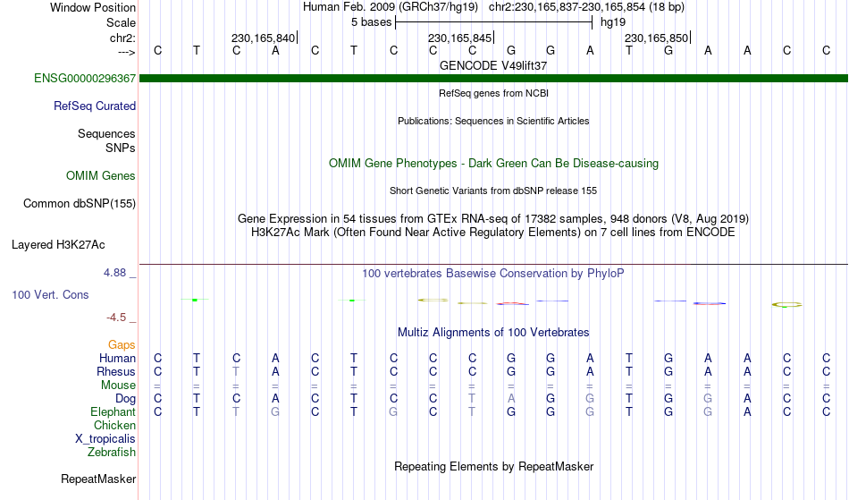Click the RepeatMasker track label

coord(98,479)
